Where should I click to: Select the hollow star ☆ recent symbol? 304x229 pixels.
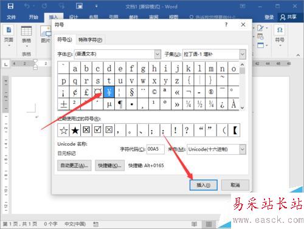tap(64, 130)
